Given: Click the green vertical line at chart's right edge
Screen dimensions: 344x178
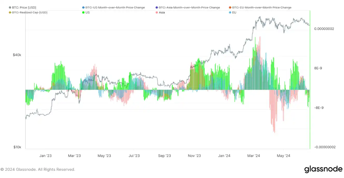Looking at the screenshot, I should coord(310,78).
